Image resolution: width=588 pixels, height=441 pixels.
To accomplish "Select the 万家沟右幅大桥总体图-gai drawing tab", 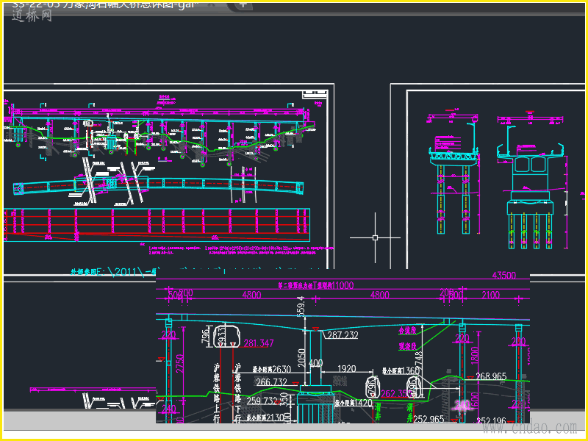I will point(104,5).
